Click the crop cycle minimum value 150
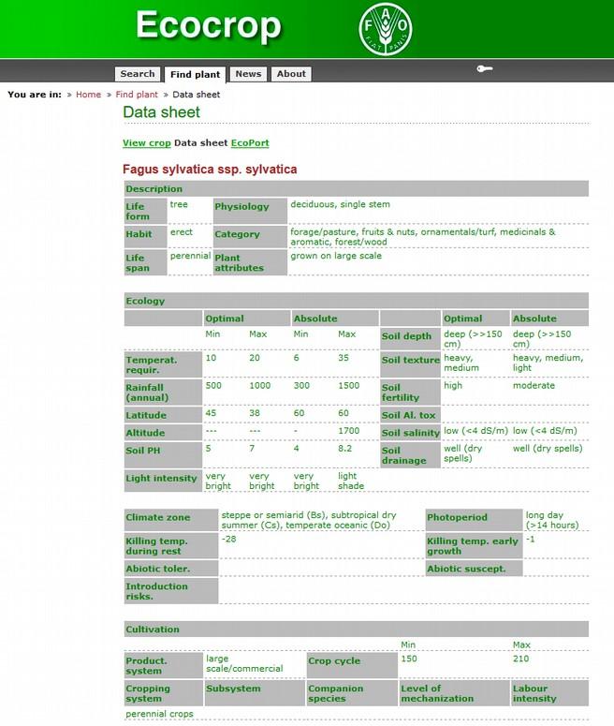Viewport: 614px width, 726px height. (x=409, y=659)
